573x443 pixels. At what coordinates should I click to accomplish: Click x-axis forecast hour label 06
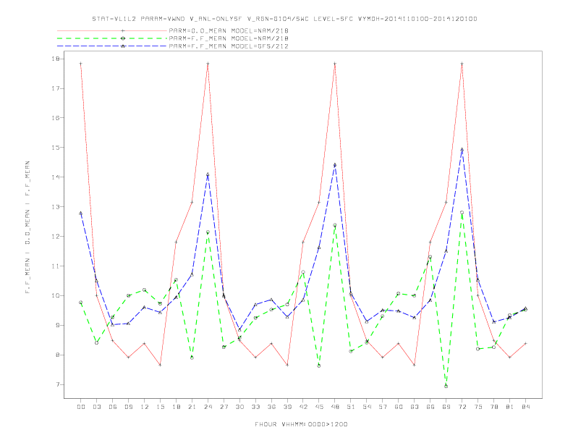pos(113,407)
